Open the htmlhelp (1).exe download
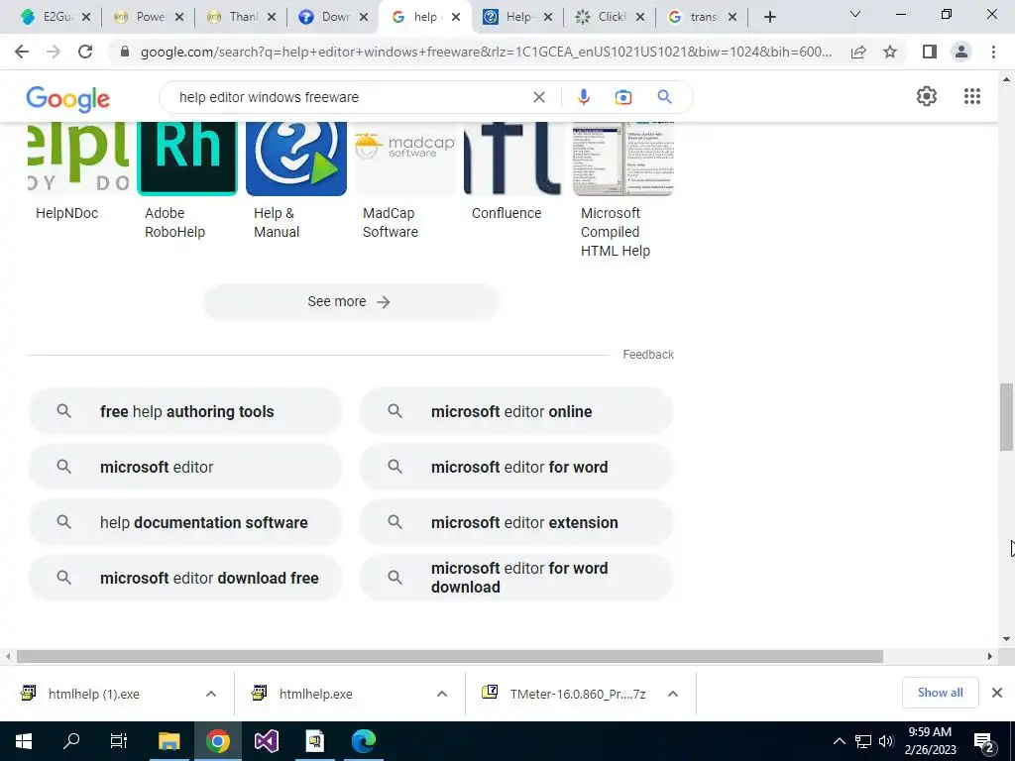Screen dimensions: 1015x761 [x=94, y=695]
